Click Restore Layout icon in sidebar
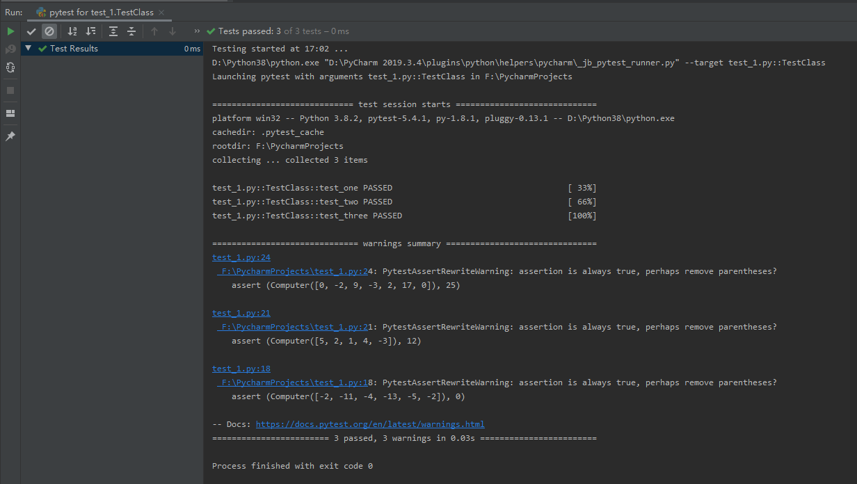Screen dimensions: 857x484 (10, 113)
